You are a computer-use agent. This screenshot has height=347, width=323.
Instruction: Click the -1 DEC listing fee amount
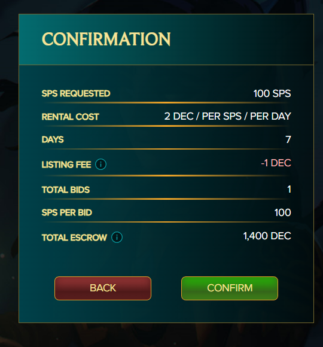(276, 163)
